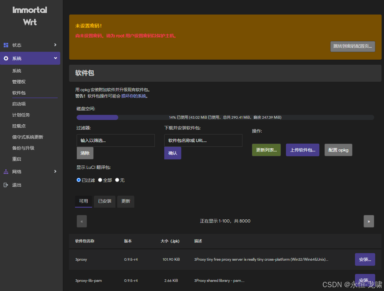
Task: Click the 清除 filter button
Action: [x=85, y=153]
